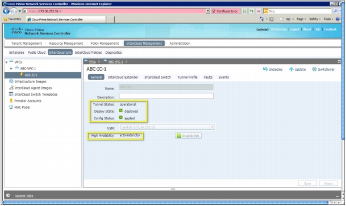This screenshot has height=206, width=346.
Task: Switch to the Public Cloud subtab
Action: click(36, 52)
